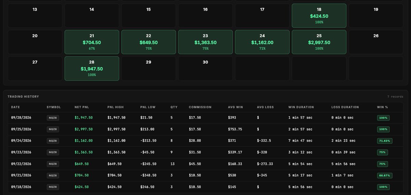Click NQZ6 symbol badge in 09/21/2026 row
This screenshot has height=195, width=411.
[52, 175]
